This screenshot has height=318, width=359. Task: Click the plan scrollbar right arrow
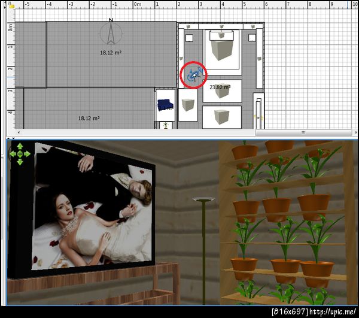(356, 132)
